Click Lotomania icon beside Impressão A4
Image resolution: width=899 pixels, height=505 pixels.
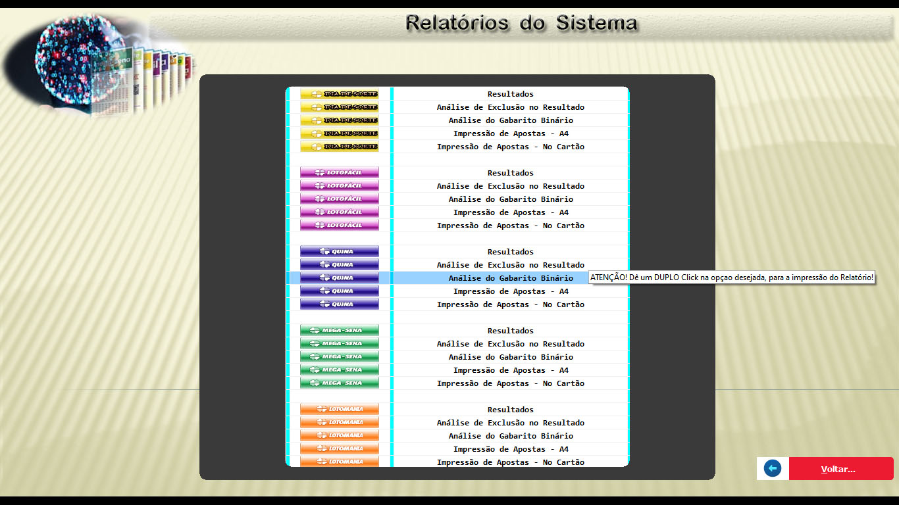[x=340, y=449]
